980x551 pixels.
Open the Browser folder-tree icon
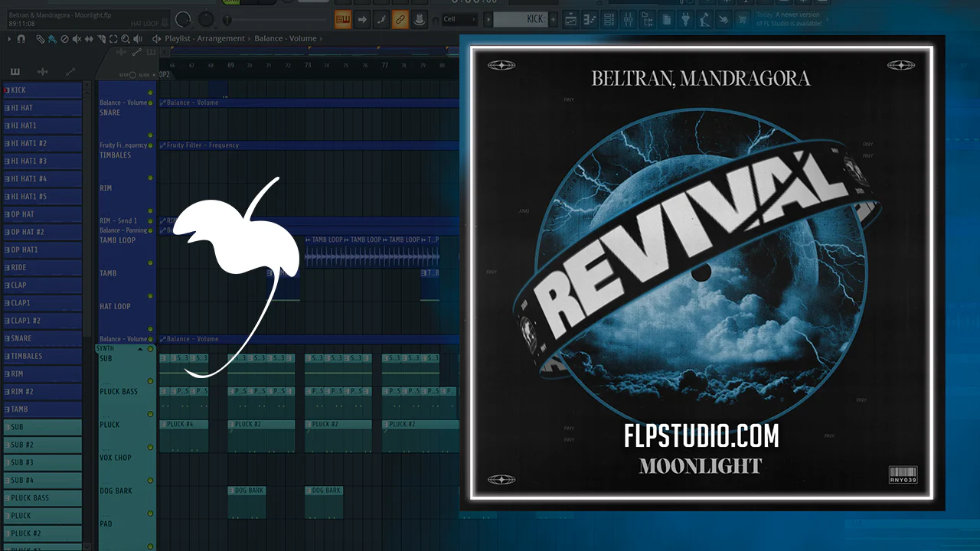pos(647,19)
